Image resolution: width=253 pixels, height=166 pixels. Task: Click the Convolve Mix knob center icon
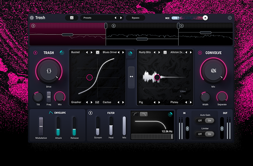[x=213, y=71]
